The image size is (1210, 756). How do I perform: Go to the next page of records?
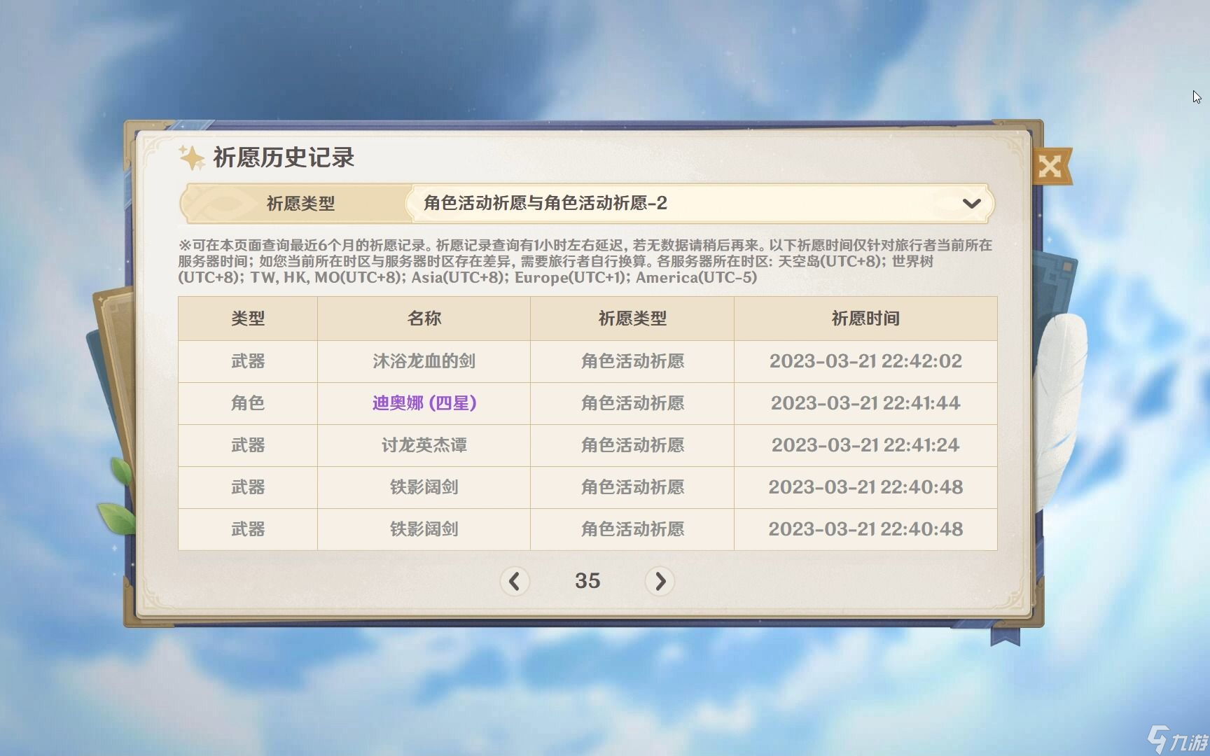point(660,581)
